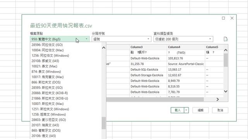This screenshot has width=248, height=139.
Task: Select 20106 German (IA5) encoding
Action: point(65,136)
